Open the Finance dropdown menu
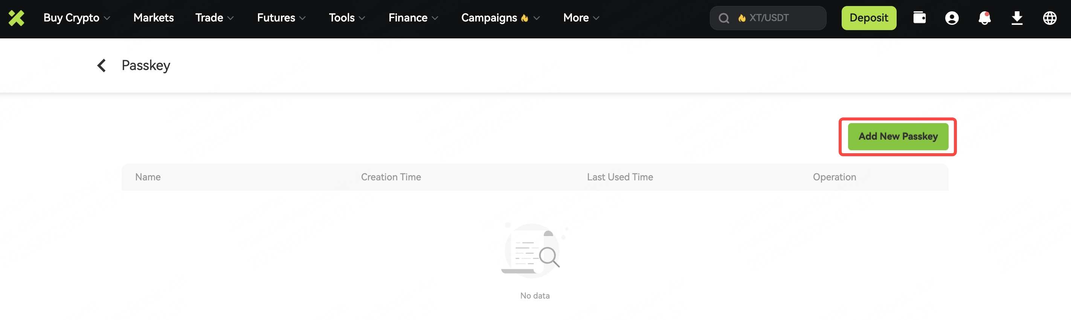Screen dimensions: 1071x320 coord(413,18)
